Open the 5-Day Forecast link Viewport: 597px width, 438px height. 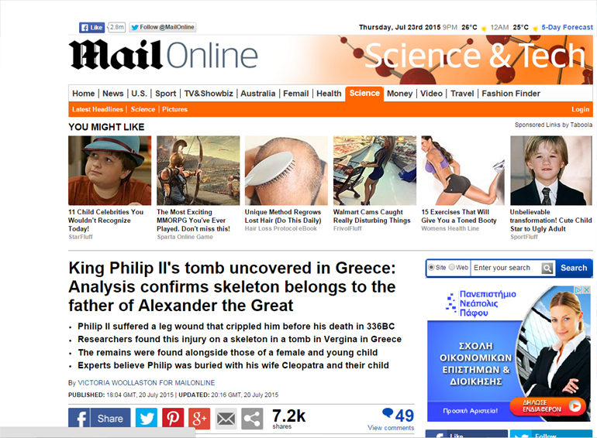[567, 27]
